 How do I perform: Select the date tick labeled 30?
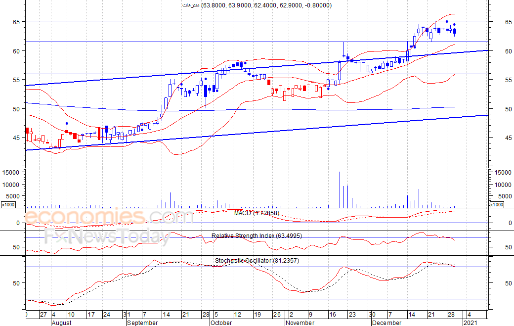click(x=372, y=315)
